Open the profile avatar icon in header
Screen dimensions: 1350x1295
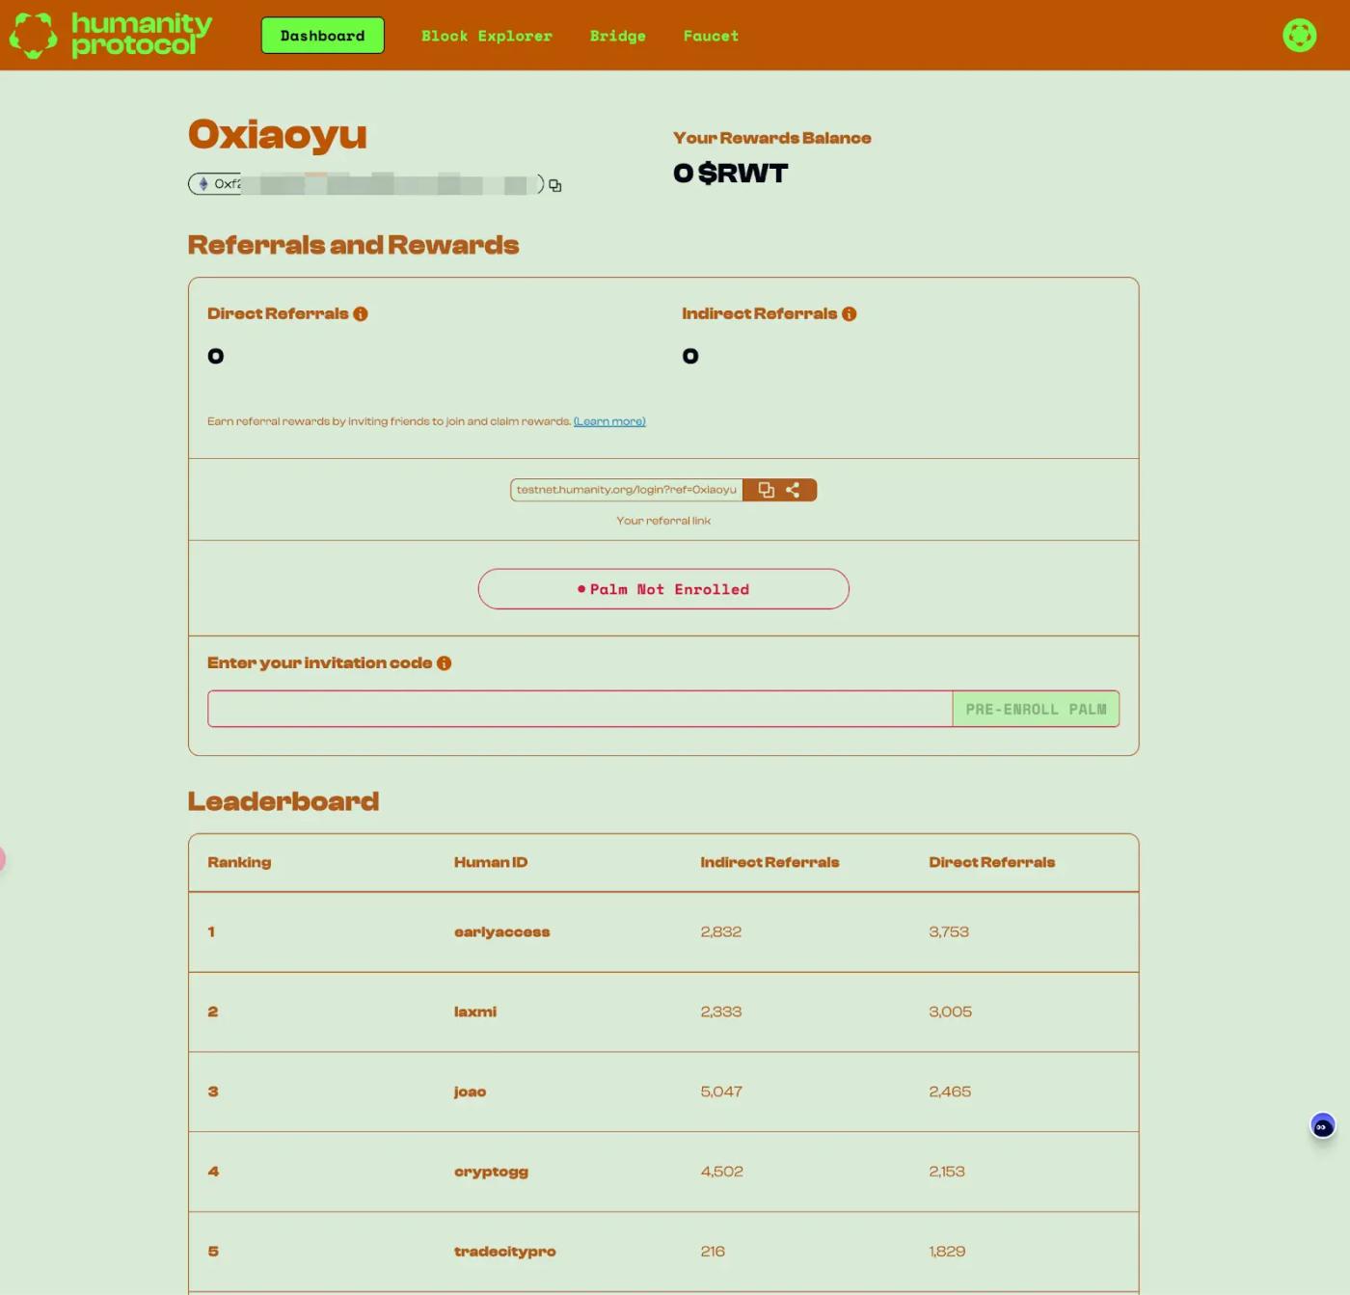point(1299,36)
